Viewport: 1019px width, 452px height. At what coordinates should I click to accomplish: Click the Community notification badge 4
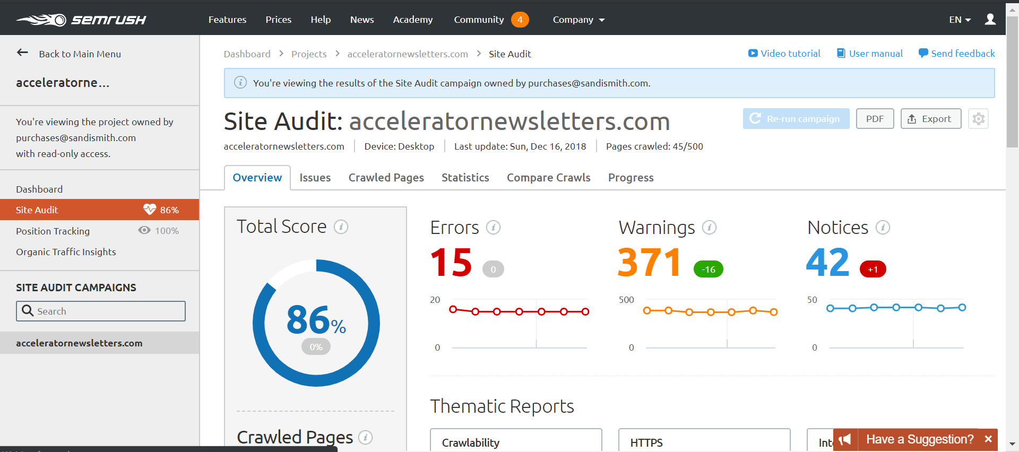tap(520, 20)
